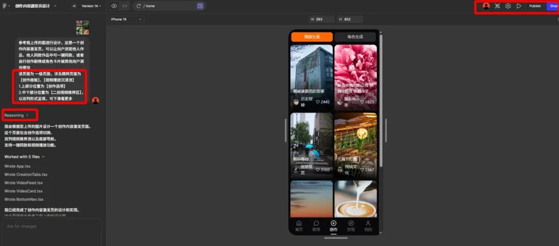Click 历史探秘 author avatar
The image size is (559, 246).
click(x=296, y=102)
